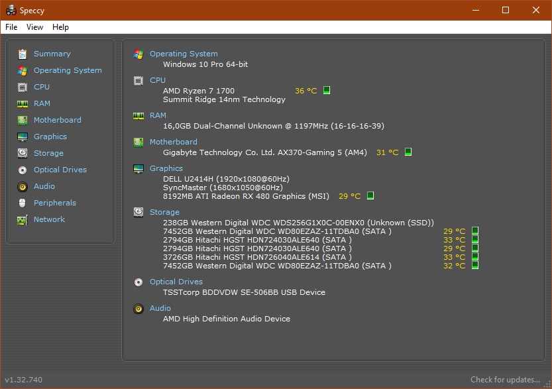The height and width of the screenshot is (389, 552).
Task: Click AMD High Definition Audio Device text
Action: [227, 319]
